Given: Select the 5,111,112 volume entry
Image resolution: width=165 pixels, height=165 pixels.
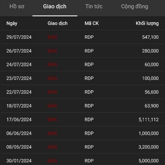Looking at the screenshot, I should (148, 120).
